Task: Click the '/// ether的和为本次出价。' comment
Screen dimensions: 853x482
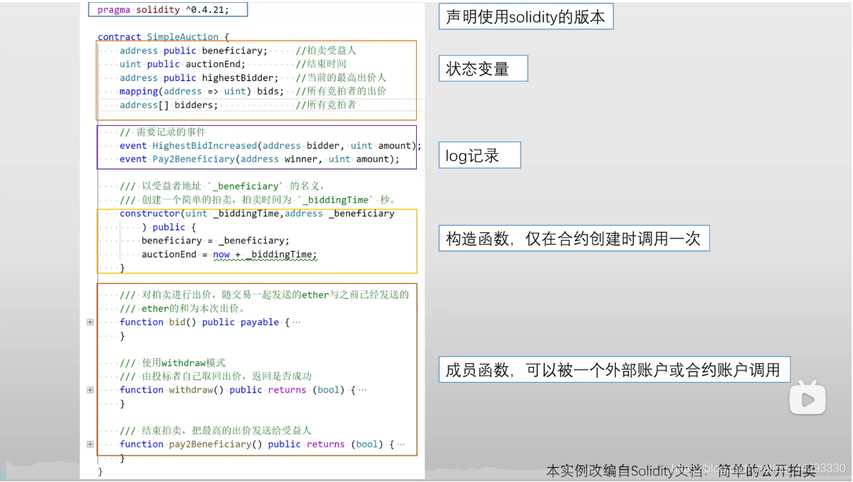Action: point(182,308)
